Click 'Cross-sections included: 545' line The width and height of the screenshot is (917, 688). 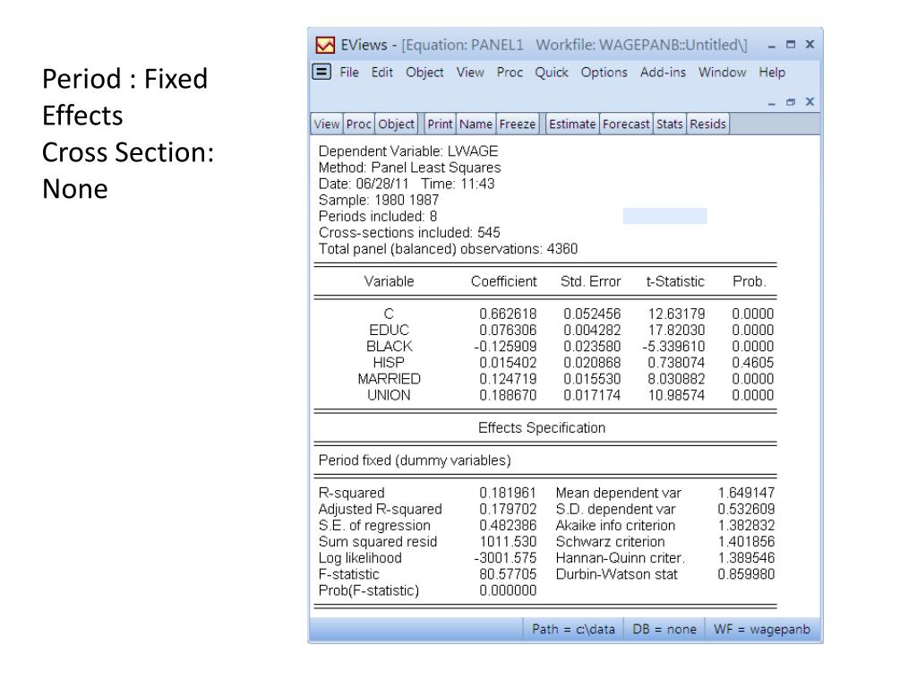coord(409,233)
